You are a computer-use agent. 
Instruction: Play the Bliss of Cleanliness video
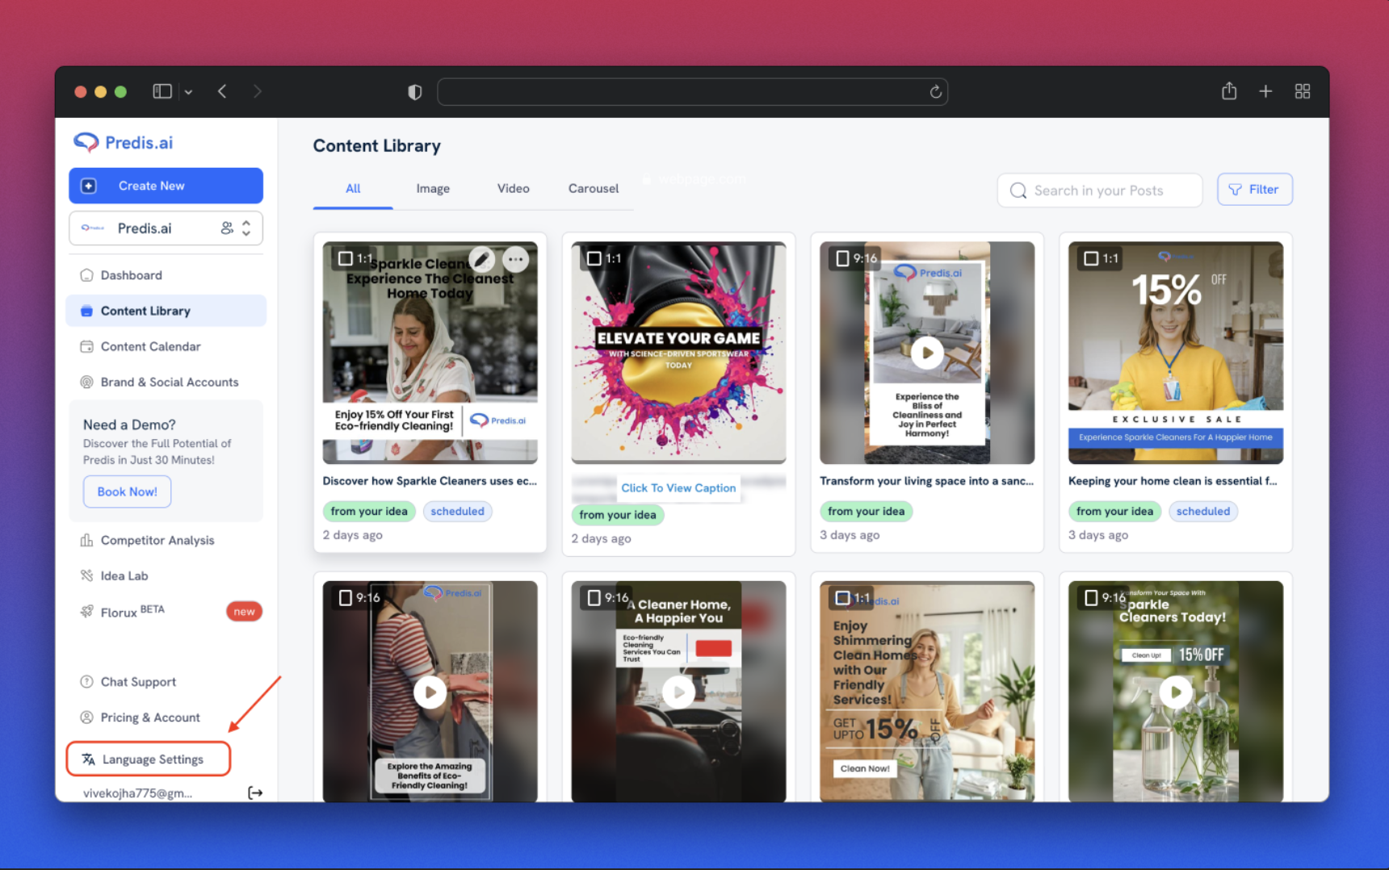(x=927, y=353)
